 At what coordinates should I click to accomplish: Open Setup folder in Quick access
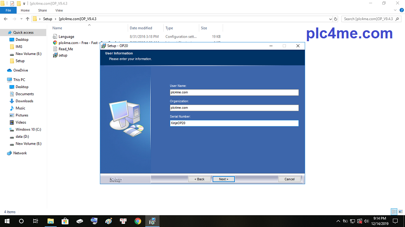coord(20,61)
